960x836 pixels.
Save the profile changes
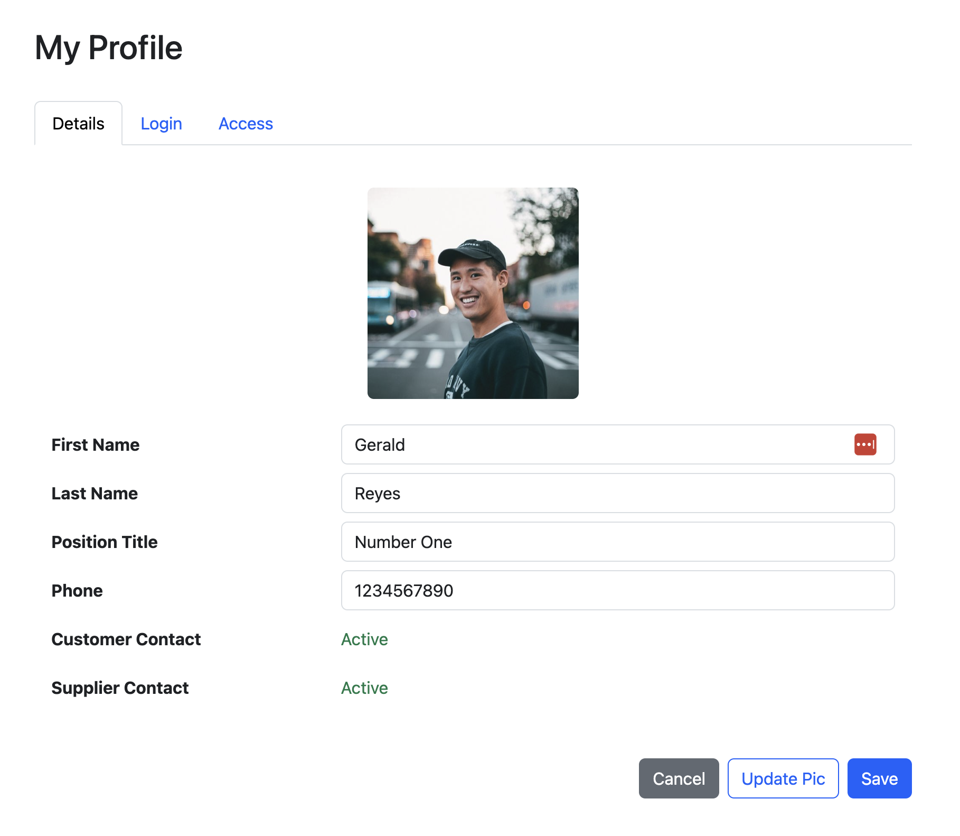tap(879, 778)
